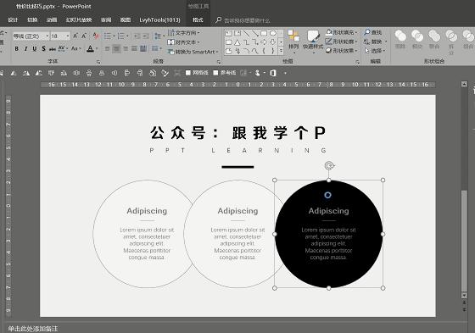Click the Find (查找) magnifier button
Viewport: 475px width, 333px height.
[x=373, y=32]
